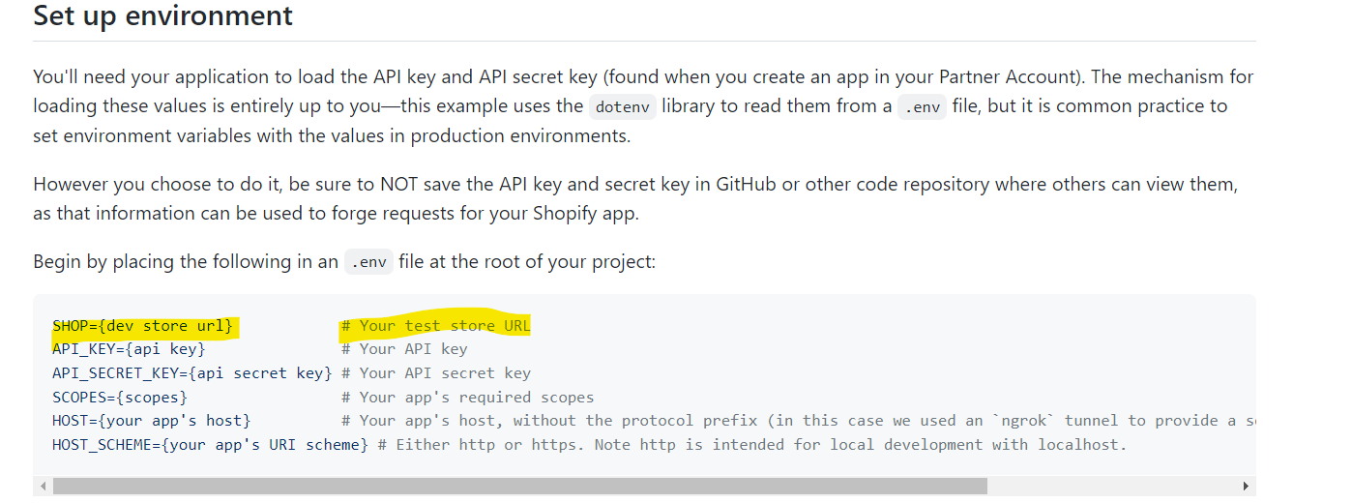Click the HOST={your app's host} code text
1352x503 pixels.
click(x=152, y=421)
